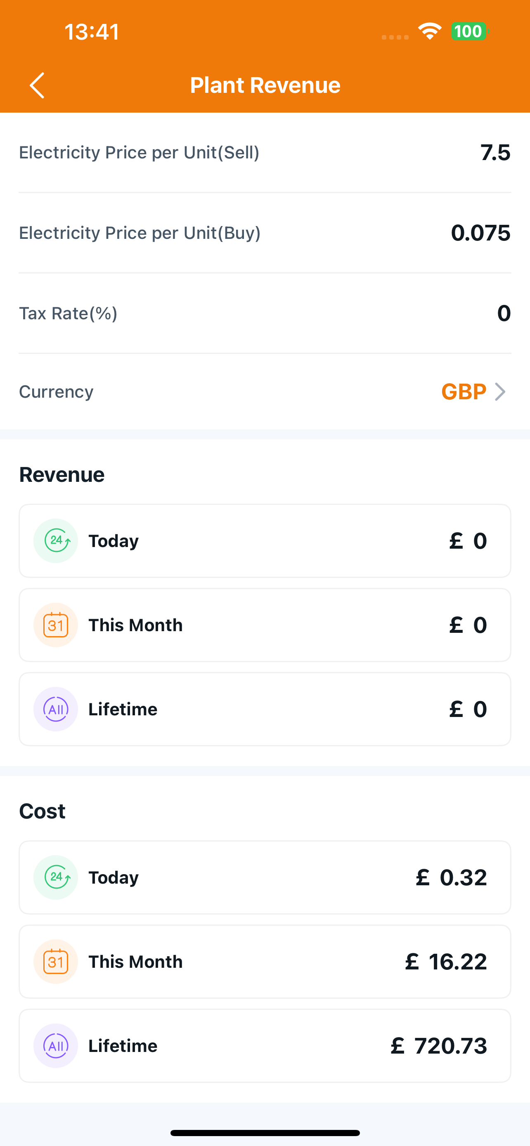Tap the home indicator bar
The height and width of the screenshot is (1146, 530).
point(265,1132)
